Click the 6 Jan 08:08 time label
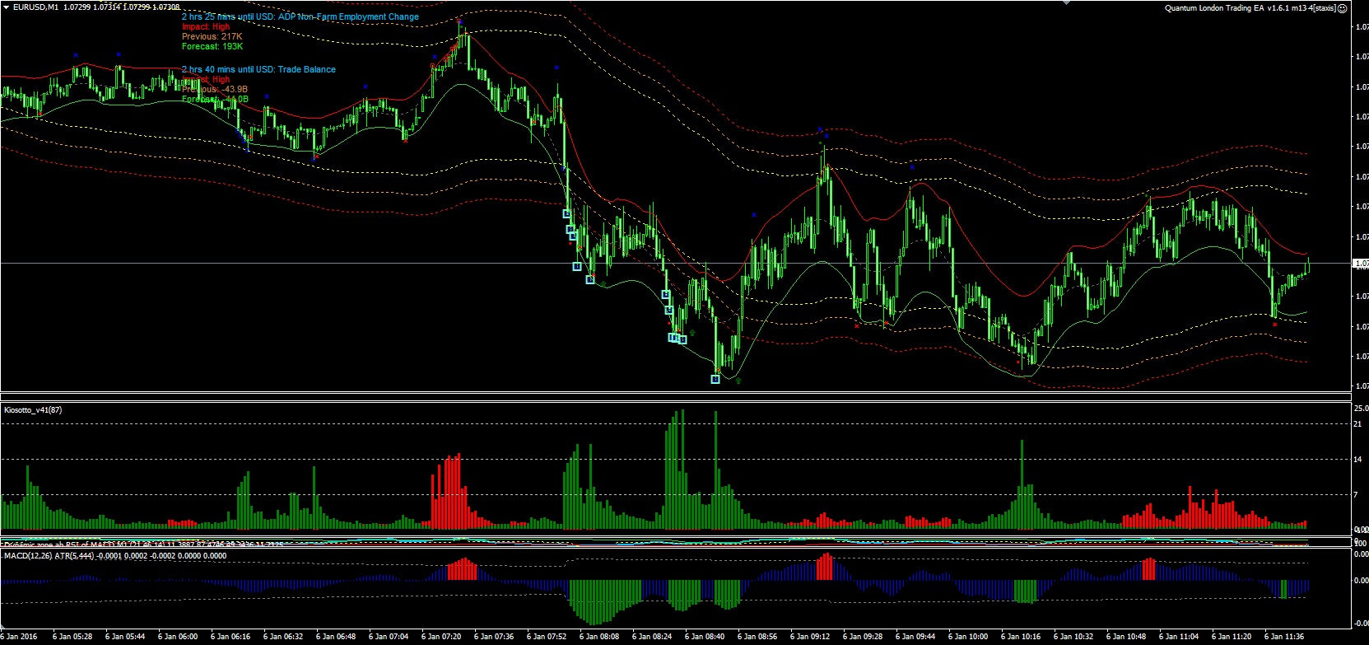Screen dimensions: 1369x645 (599, 636)
